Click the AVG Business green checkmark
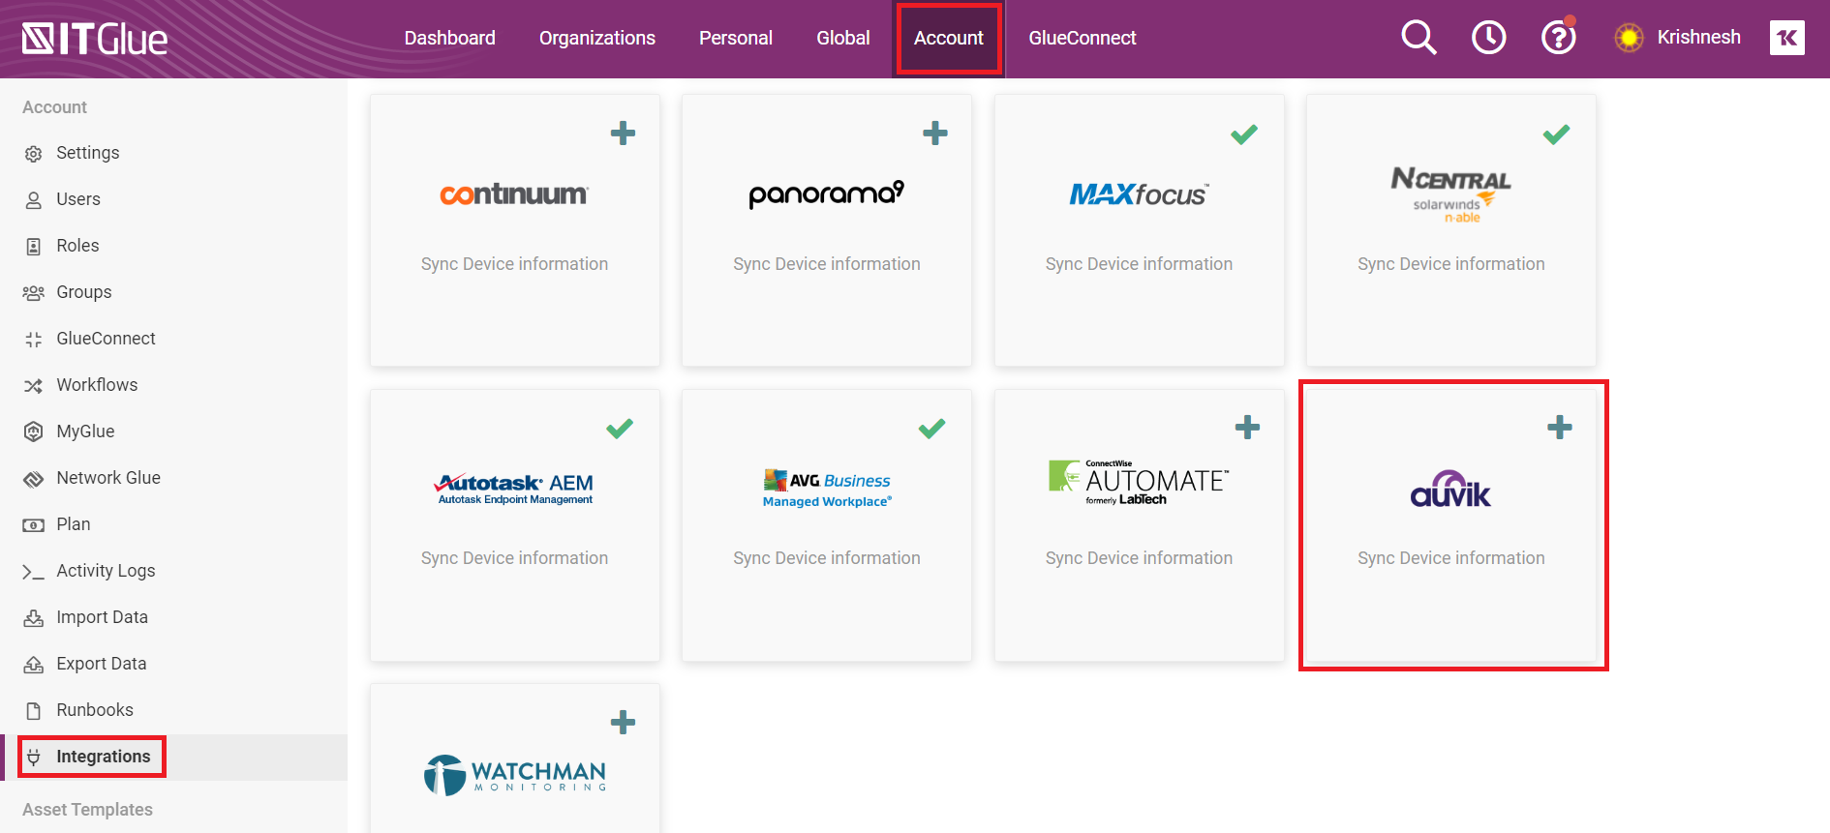This screenshot has width=1830, height=833. [x=931, y=429]
